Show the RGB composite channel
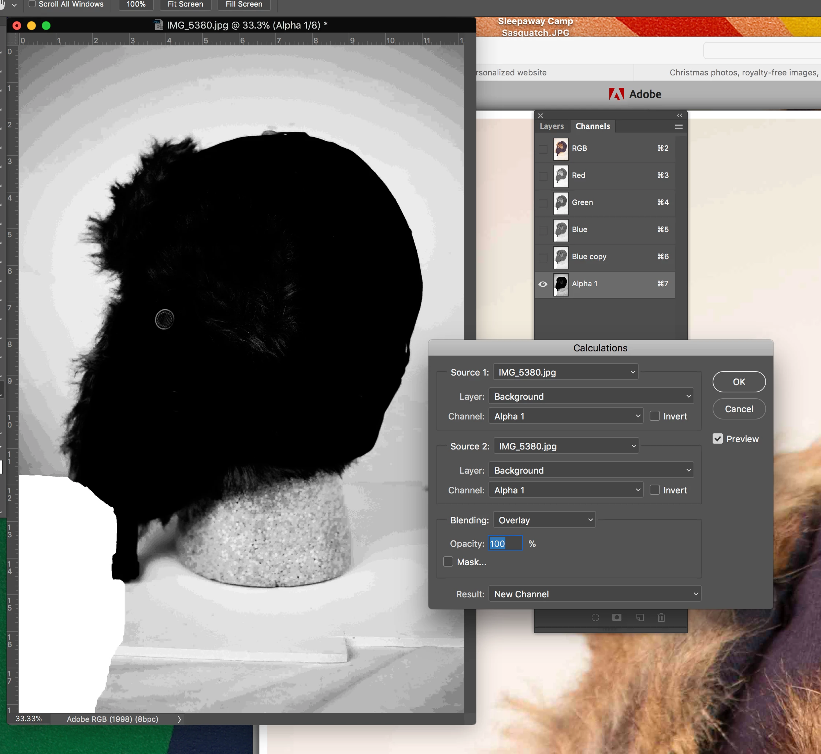The width and height of the screenshot is (821, 754). [543, 149]
